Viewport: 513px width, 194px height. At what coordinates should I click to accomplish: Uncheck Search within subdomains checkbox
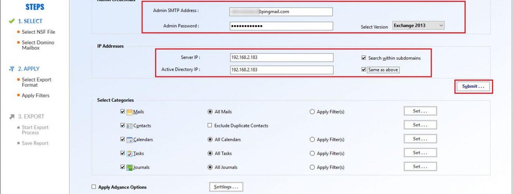pyautogui.click(x=364, y=58)
